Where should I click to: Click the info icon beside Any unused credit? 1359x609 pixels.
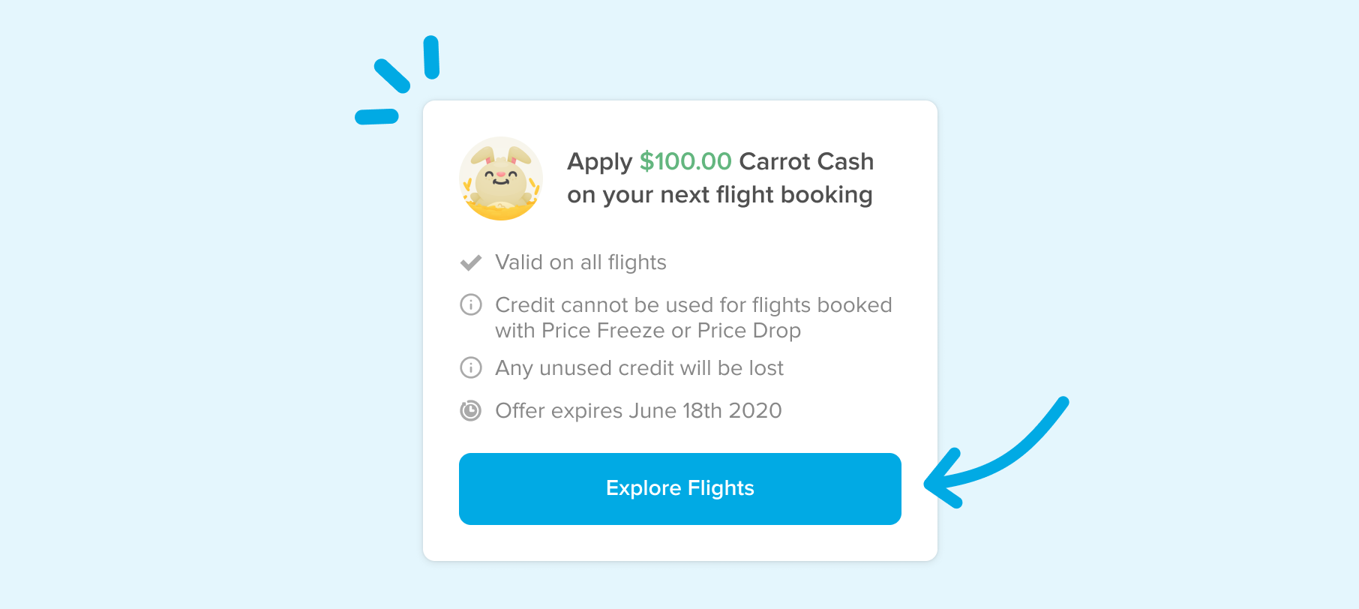[x=470, y=367]
